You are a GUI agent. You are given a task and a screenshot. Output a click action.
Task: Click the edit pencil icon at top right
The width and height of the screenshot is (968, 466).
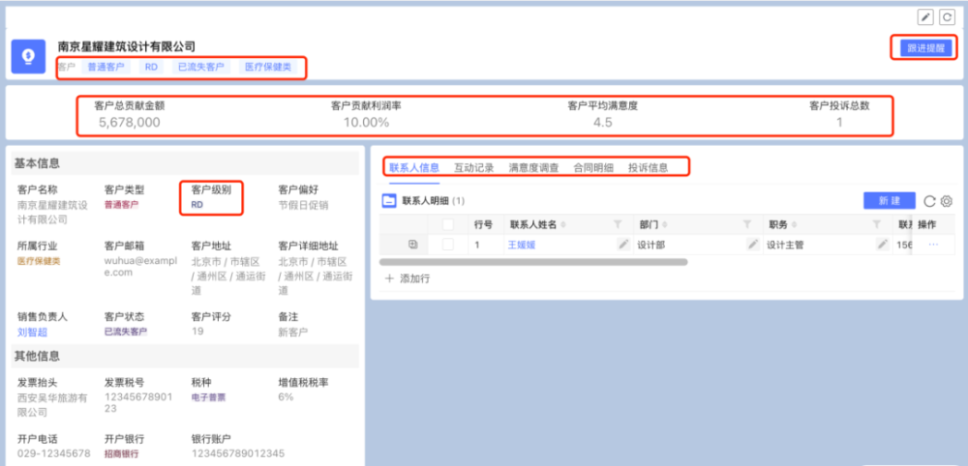pos(924,17)
